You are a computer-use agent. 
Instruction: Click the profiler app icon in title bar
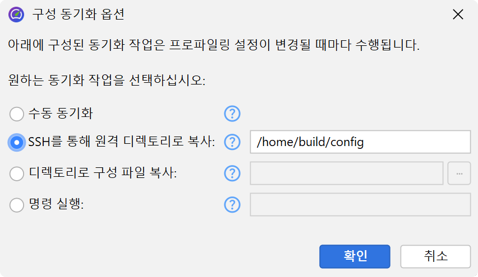(x=16, y=15)
